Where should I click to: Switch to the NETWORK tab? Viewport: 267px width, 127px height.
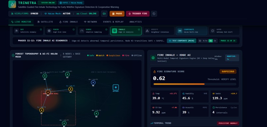90,22
